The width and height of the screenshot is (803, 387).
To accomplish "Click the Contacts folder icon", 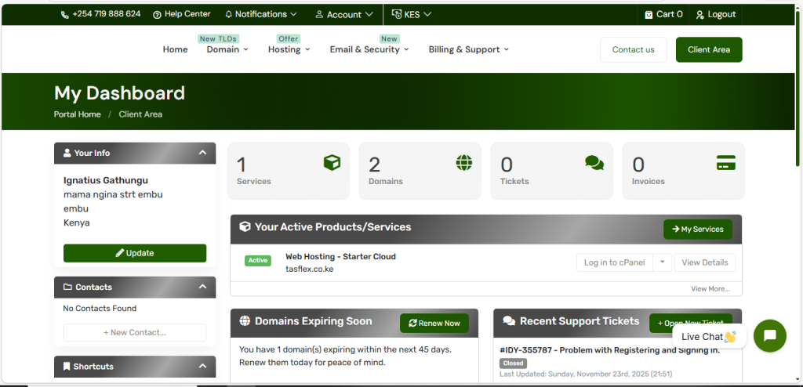I will (67, 288).
